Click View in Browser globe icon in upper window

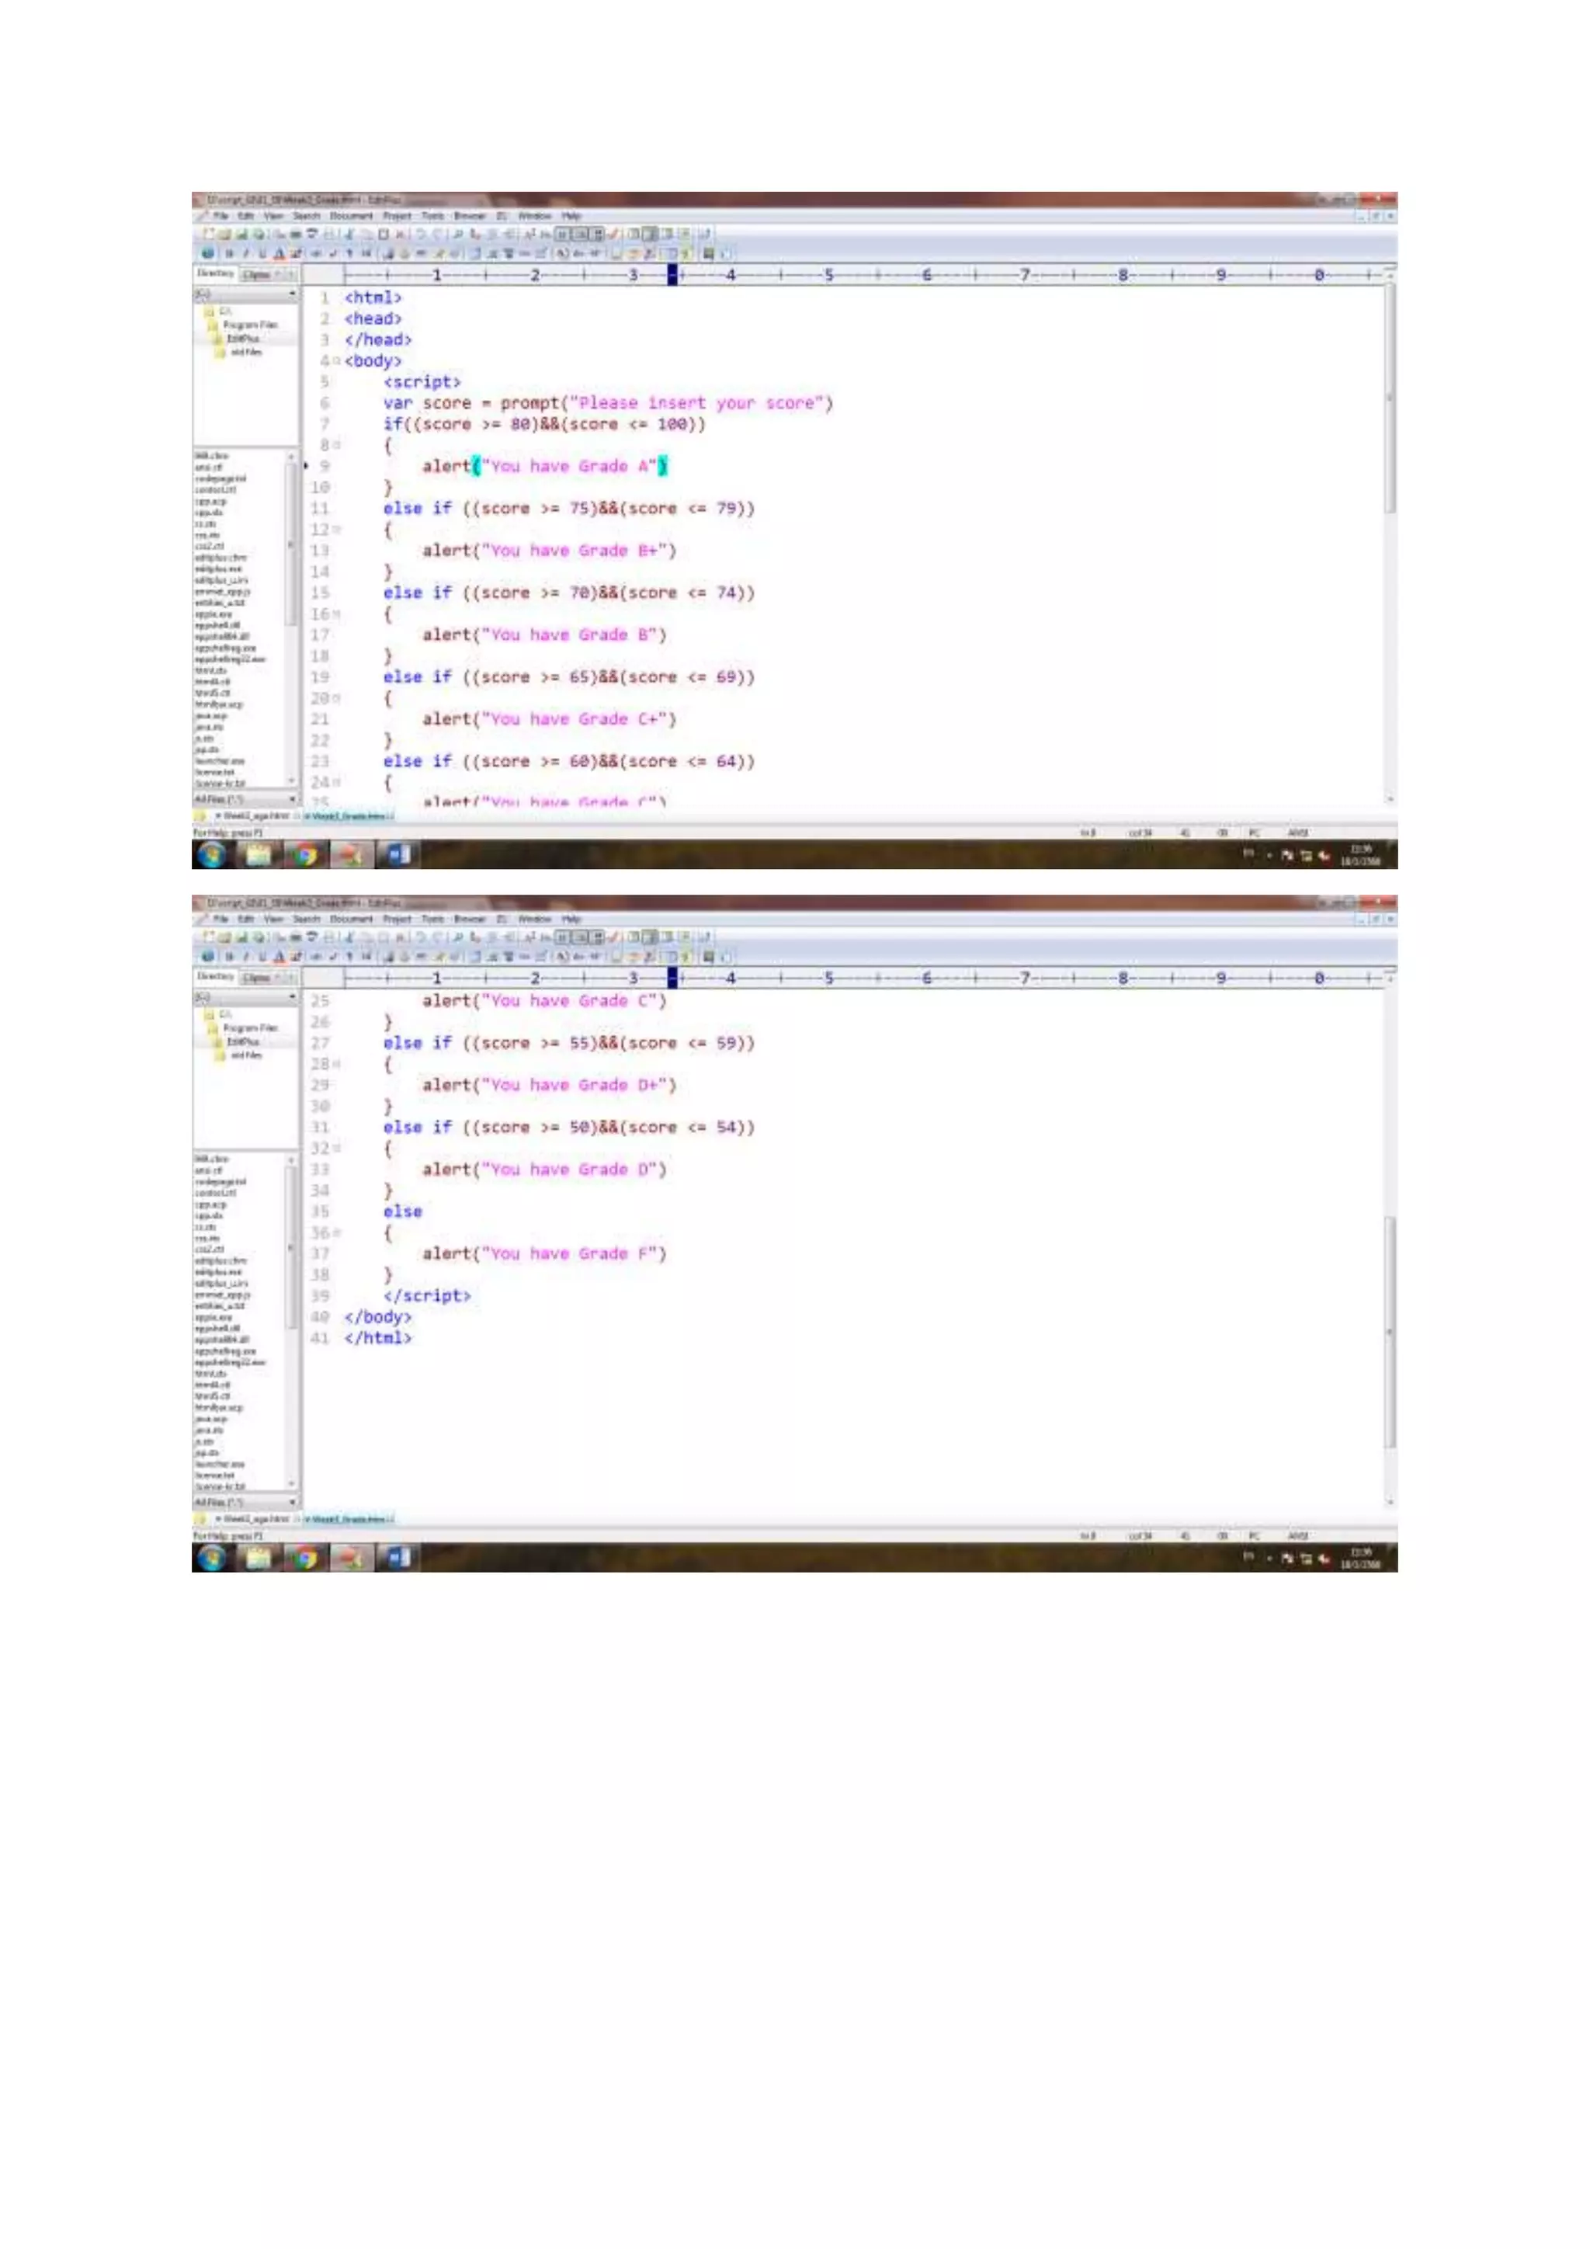(207, 252)
